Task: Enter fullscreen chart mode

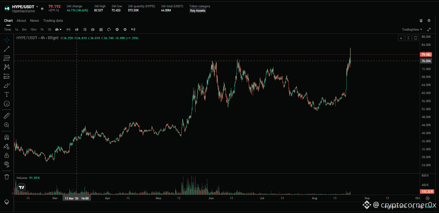Action: click(429, 29)
